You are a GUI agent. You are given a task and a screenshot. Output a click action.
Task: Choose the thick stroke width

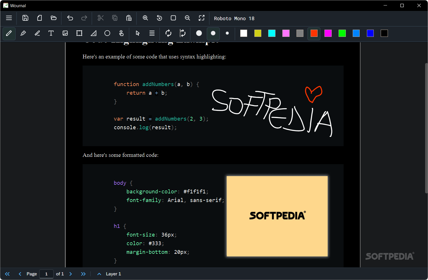pos(199,33)
